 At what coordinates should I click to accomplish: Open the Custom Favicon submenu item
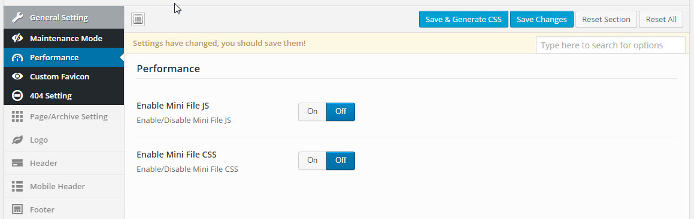click(63, 76)
